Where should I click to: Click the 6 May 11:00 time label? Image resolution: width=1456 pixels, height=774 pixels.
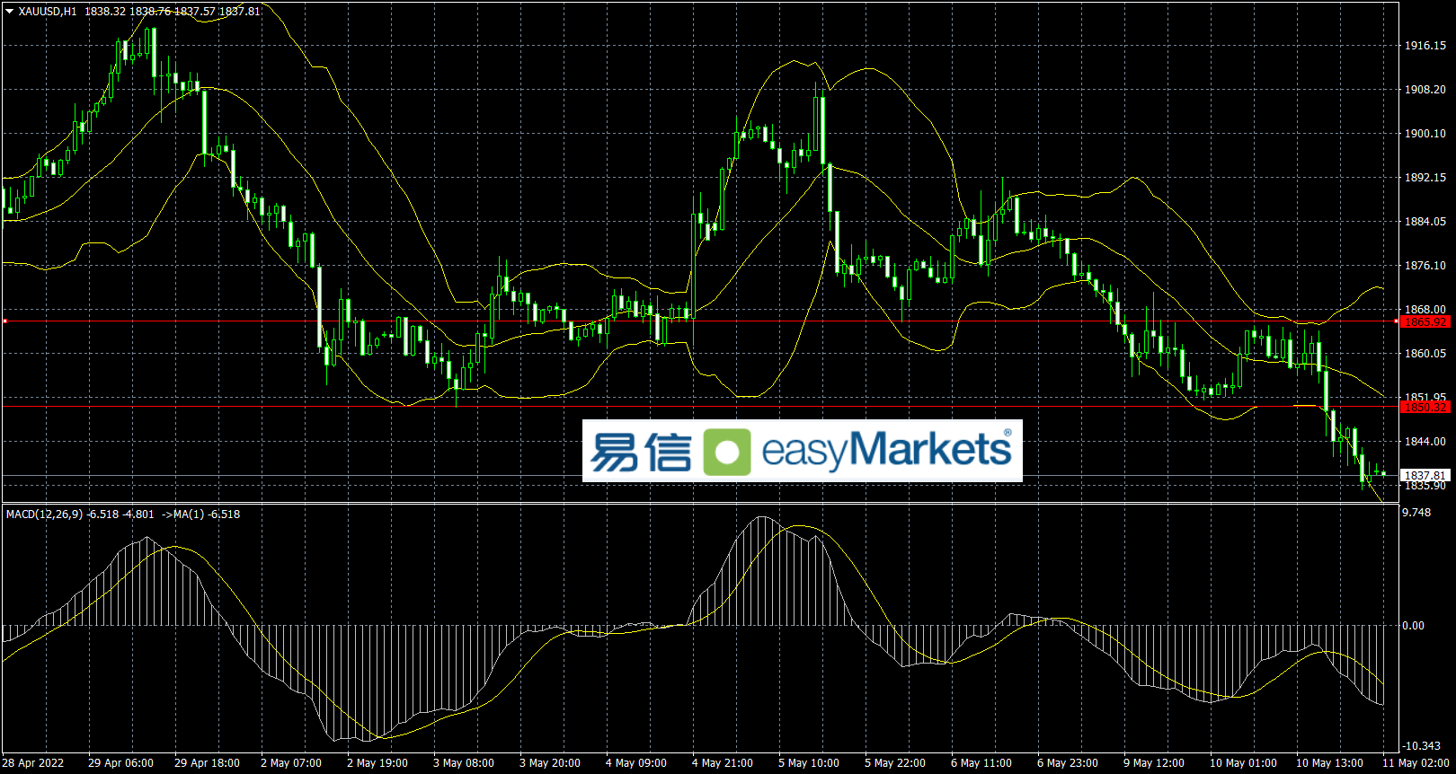point(981,763)
